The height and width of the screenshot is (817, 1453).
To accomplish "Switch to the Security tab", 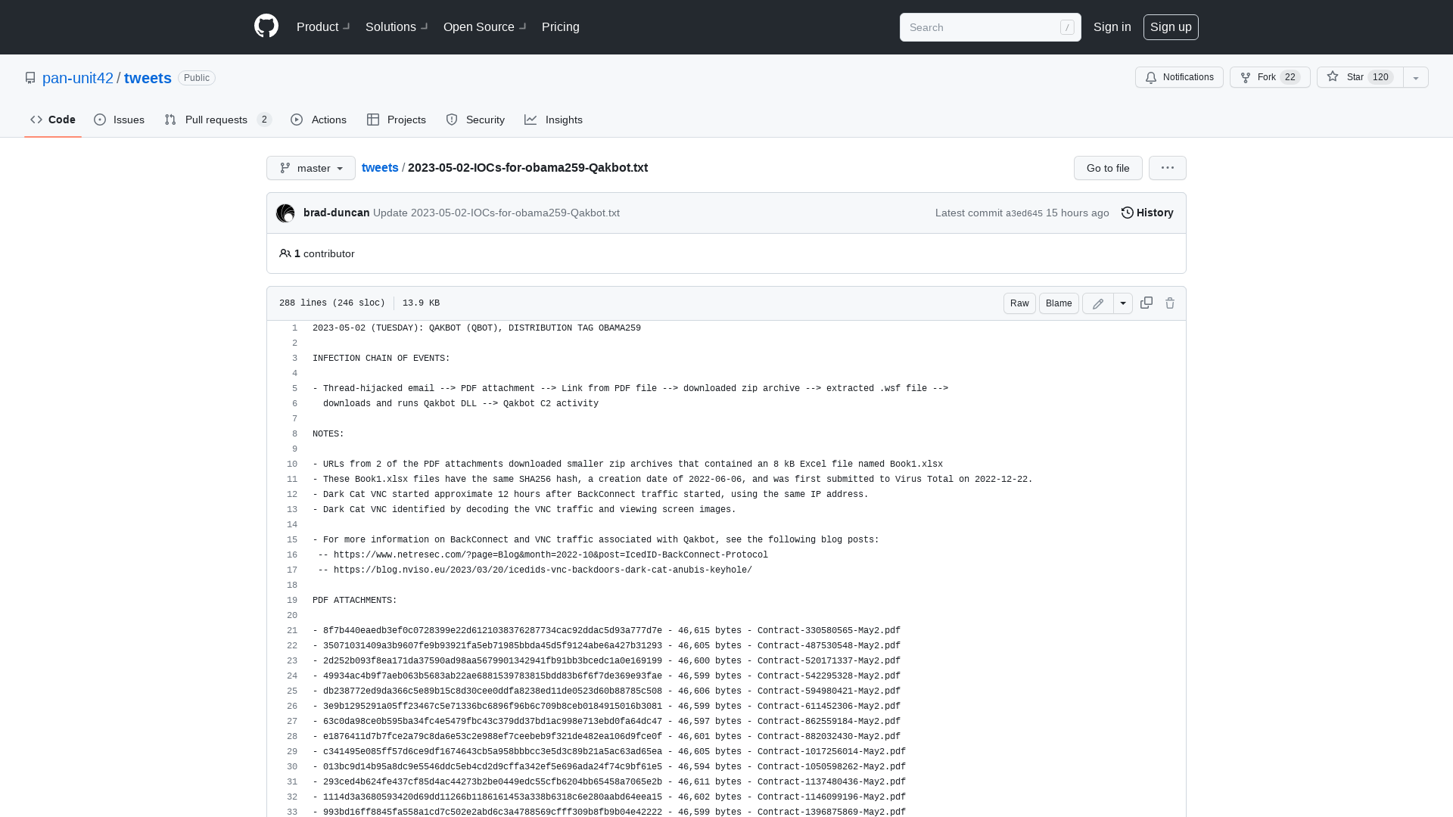I will tap(475, 120).
